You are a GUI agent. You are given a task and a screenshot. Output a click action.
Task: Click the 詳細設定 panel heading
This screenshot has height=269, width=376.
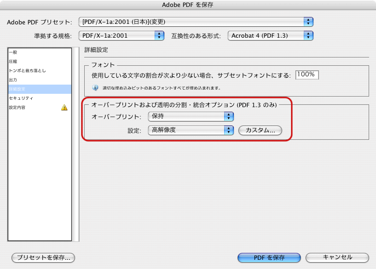click(x=96, y=50)
